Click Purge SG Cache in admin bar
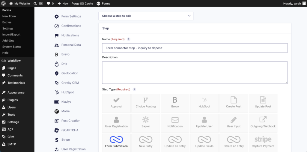Viewport: 307px width, 152px height. point(82,4)
